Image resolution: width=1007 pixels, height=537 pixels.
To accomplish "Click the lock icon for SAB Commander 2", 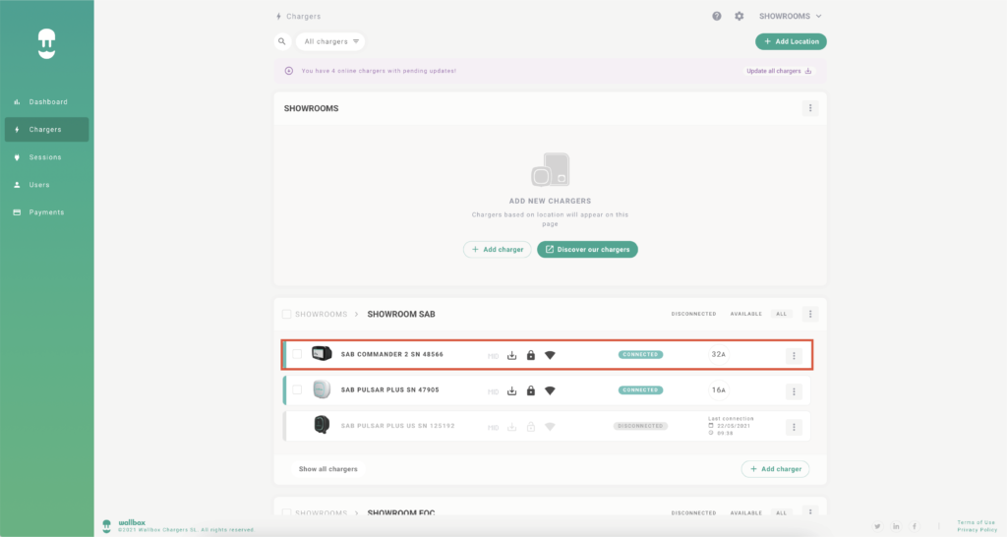I will [x=530, y=355].
